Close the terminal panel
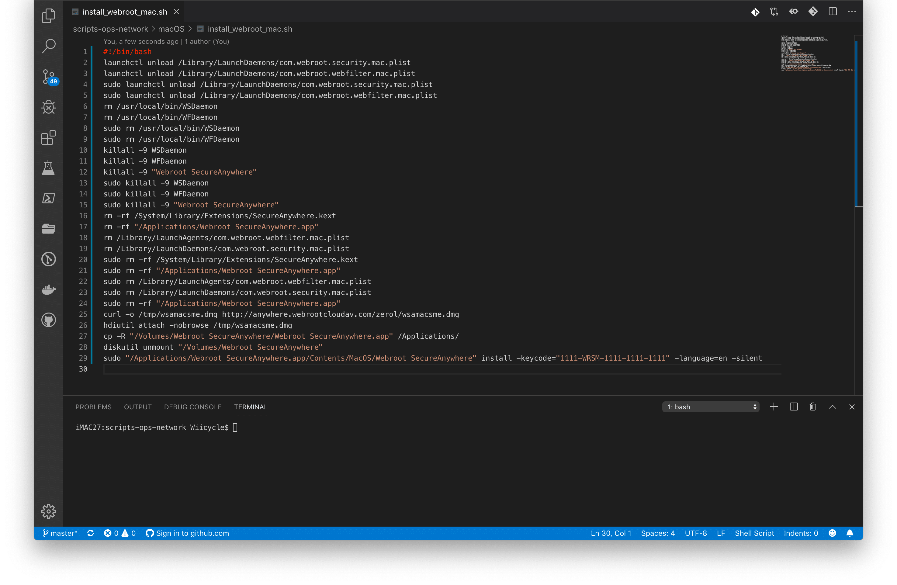This screenshot has height=585, width=897. click(852, 407)
